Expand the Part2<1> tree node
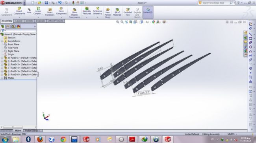This screenshot has width=256, height=143. tap(2, 58)
